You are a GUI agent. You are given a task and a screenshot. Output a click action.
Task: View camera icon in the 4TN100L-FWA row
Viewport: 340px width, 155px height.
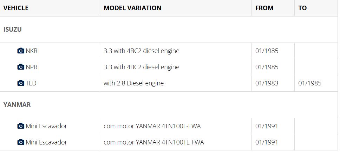21,126
